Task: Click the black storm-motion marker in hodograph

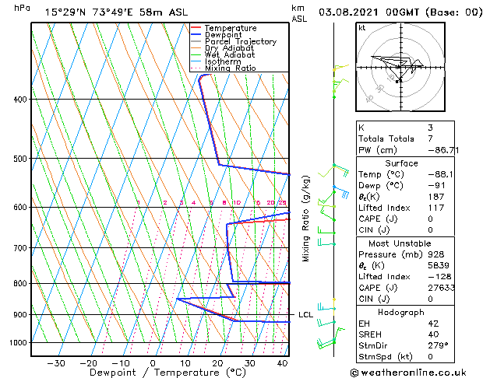Action: 397,82
